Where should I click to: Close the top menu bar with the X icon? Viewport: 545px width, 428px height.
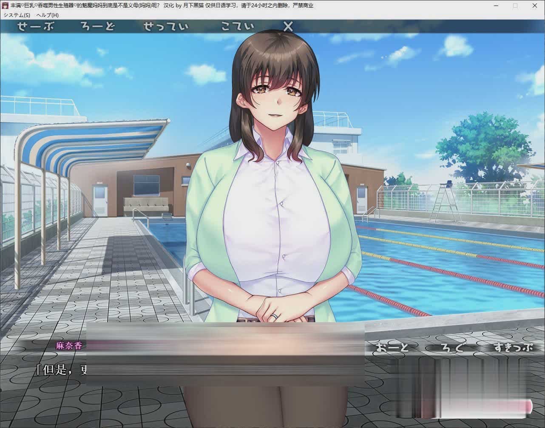288,27
